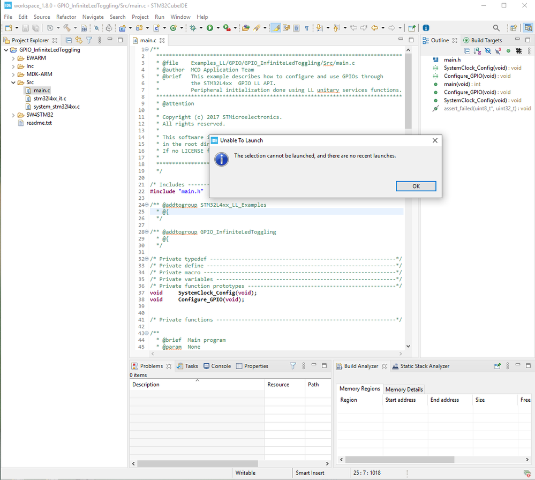Viewport: 535px width, 480px height.
Task: Collapse all in Project Explorer
Action: 69,40
